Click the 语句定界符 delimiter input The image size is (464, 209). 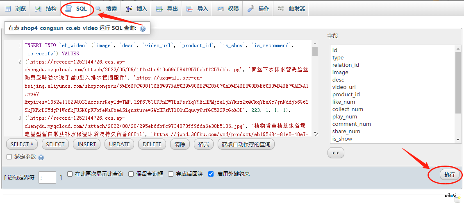48,177
